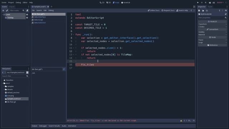Go to previous object in Inspector history
The image size is (229, 129).
click(x=219, y=10)
